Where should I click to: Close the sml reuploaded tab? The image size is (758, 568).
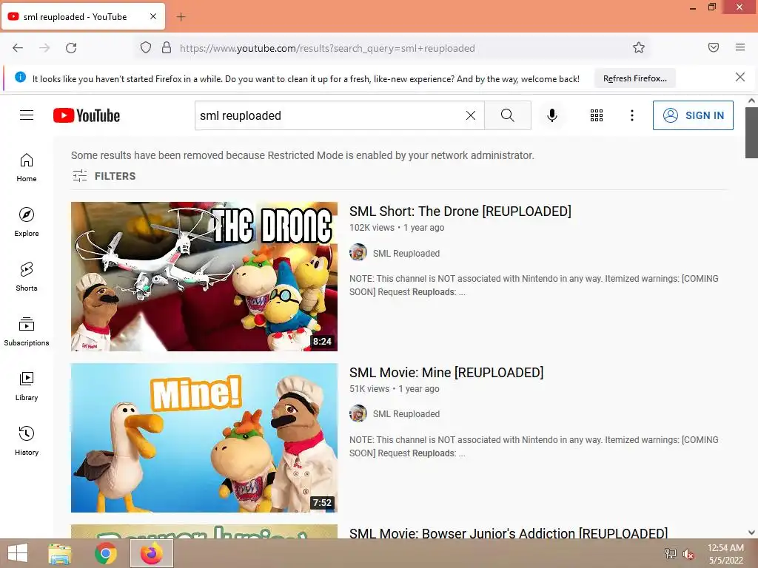[153, 16]
